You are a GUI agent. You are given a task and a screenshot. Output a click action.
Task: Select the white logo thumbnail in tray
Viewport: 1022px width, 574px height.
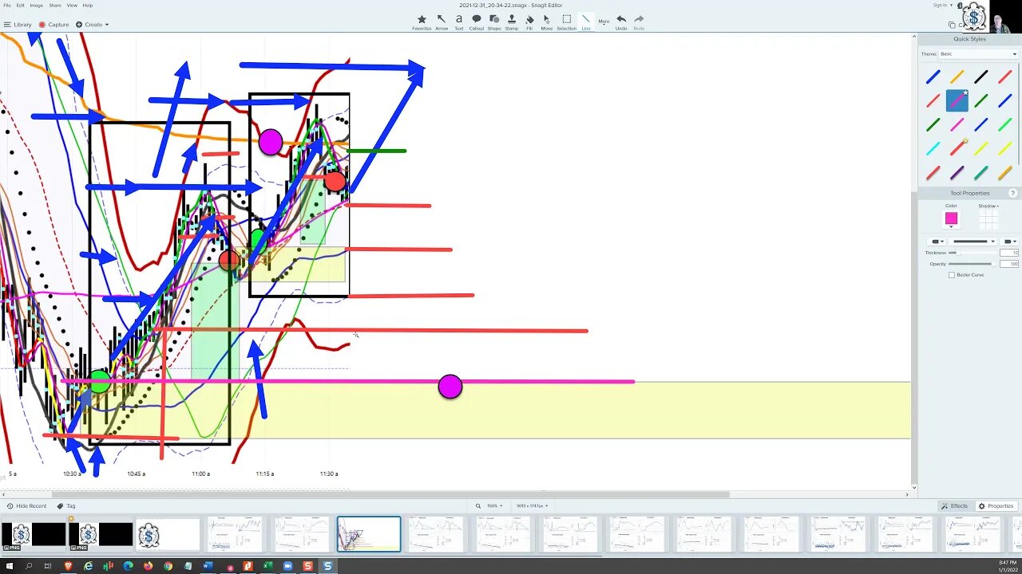click(168, 534)
